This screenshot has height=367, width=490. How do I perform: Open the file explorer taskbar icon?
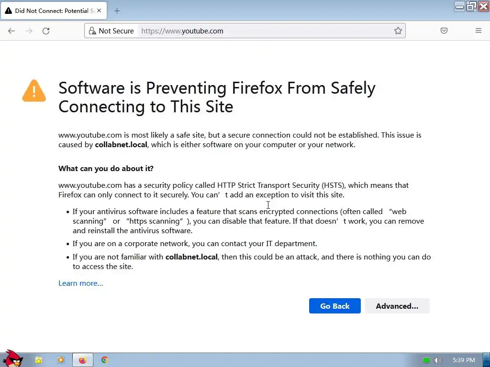tap(38, 360)
